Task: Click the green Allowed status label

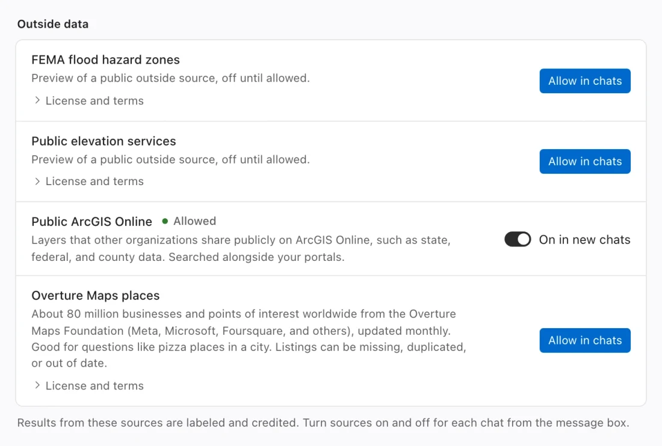Action: pos(189,221)
